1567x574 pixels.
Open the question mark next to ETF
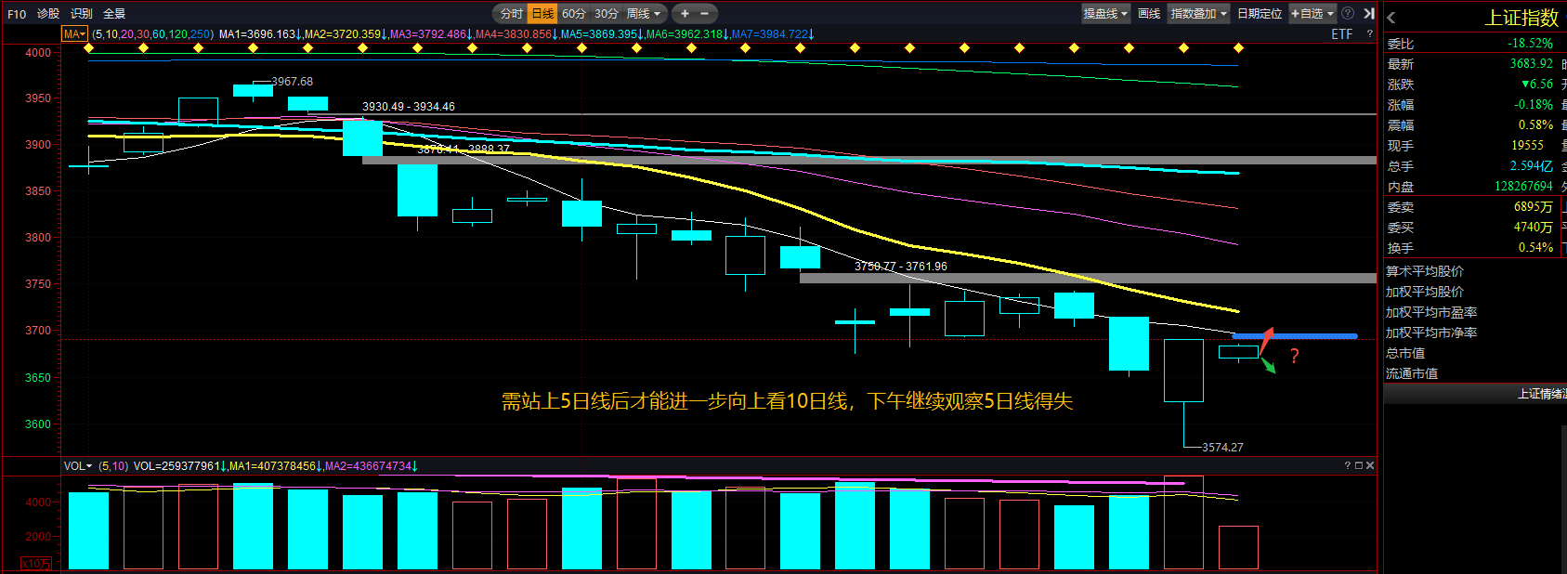click(x=1369, y=33)
